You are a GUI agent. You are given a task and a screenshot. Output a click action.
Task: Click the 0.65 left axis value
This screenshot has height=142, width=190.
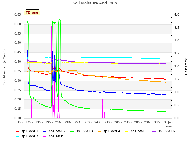(18, 14)
